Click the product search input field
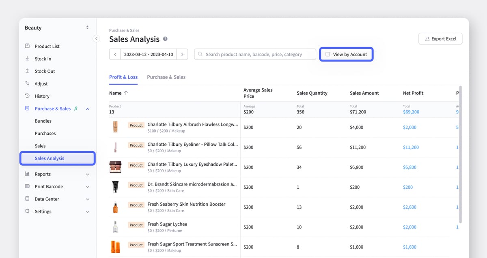 click(255, 54)
